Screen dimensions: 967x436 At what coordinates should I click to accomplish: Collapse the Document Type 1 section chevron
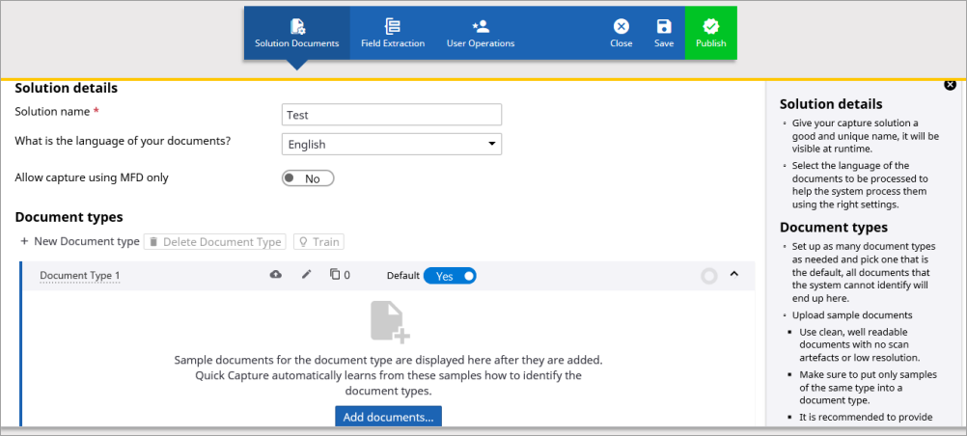point(733,275)
